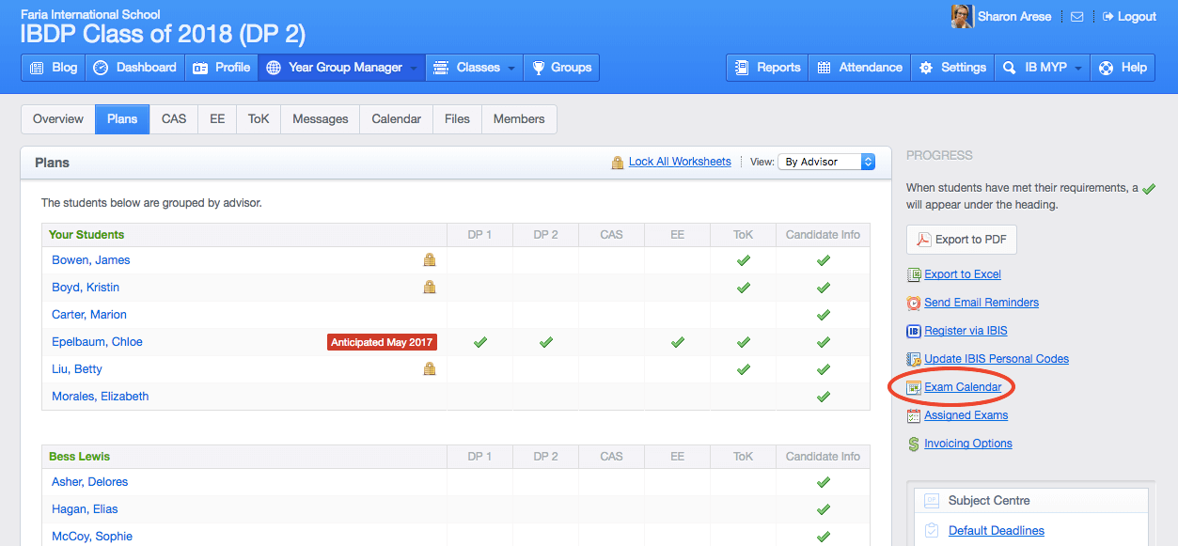Switch to the Files tab
Viewport: 1178px width, 546px height.
pyautogui.click(x=458, y=119)
